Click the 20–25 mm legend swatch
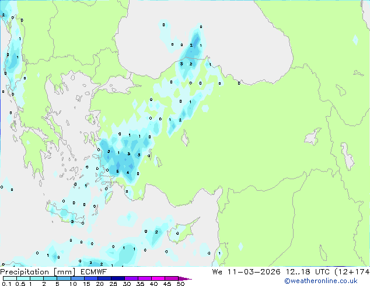Image resolution: width=370 pixels, height=286 pixels. click(x=104, y=278)
